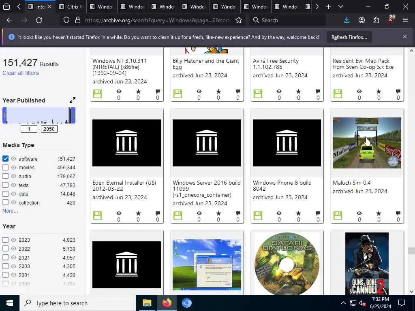Check the texts media type filter
The height and width of the screenshot is (311, 415).
[5, 185]
